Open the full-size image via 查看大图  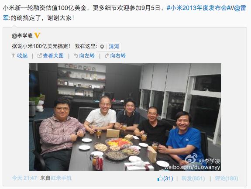tap(53, 56)
